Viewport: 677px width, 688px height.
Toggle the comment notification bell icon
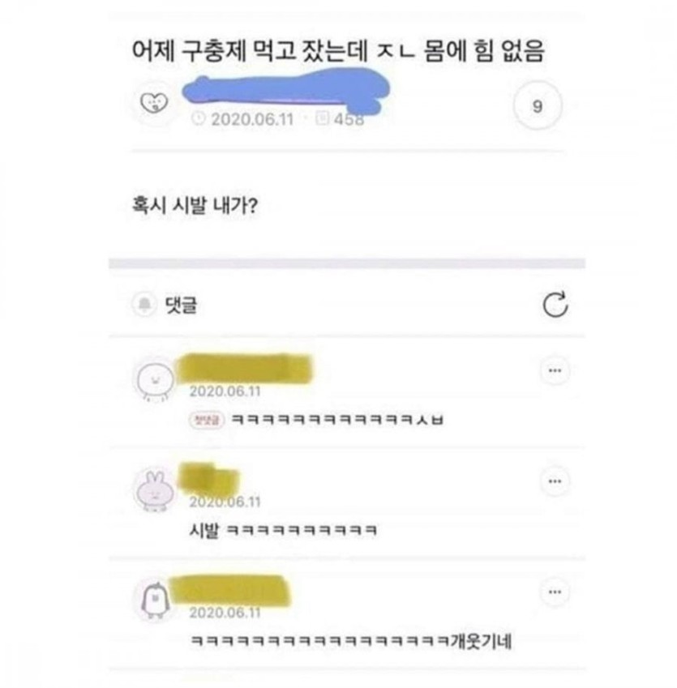pos(144,304)
